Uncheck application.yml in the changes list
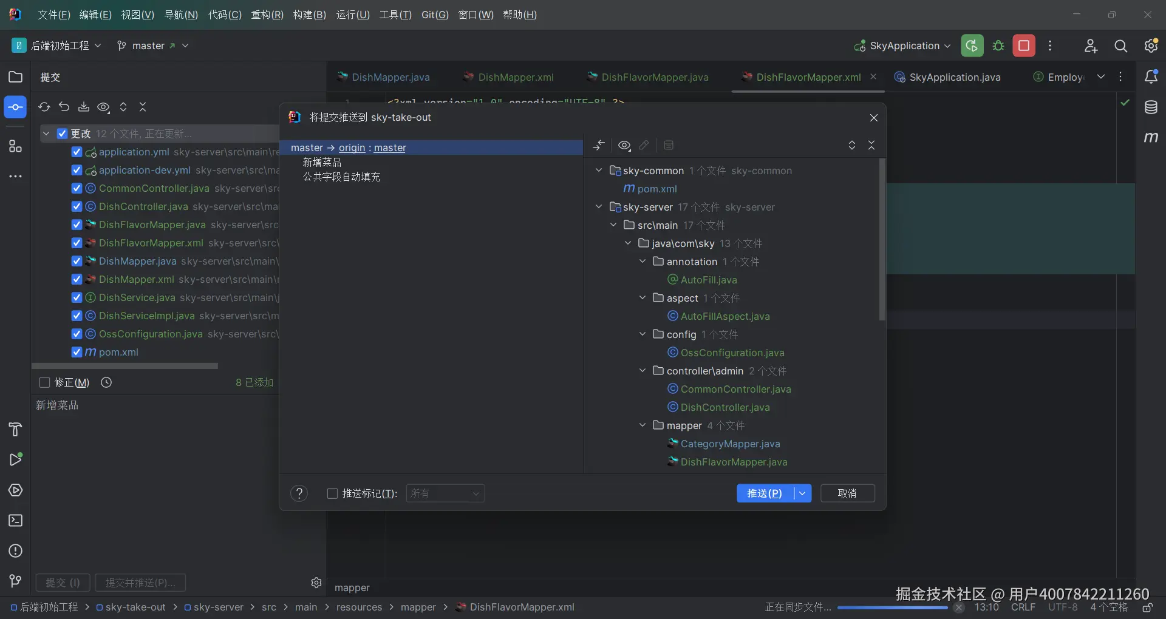 pyautogui.click(x=77, y=152)
